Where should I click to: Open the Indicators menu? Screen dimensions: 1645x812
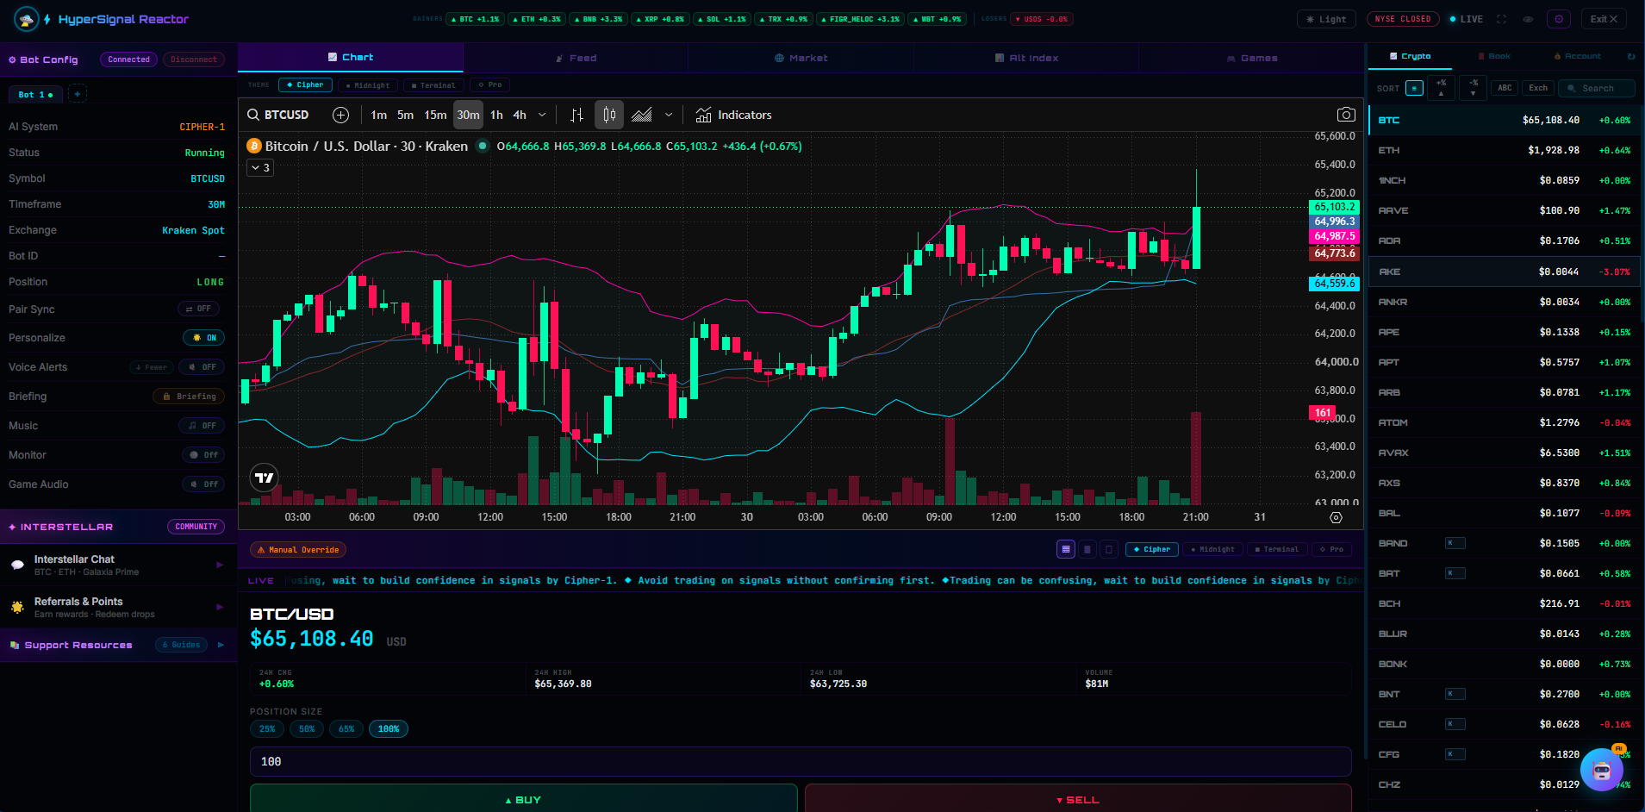(734, 115)
